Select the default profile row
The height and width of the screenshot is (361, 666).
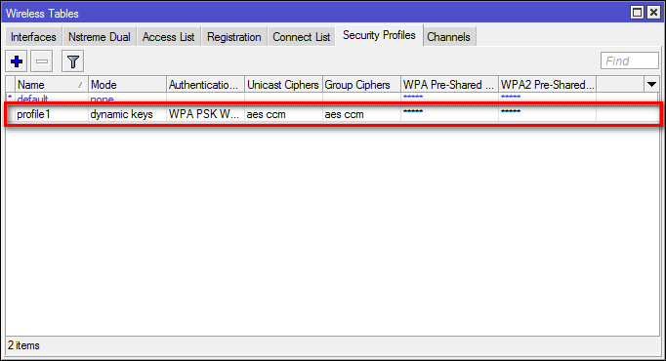click(333, 99)
